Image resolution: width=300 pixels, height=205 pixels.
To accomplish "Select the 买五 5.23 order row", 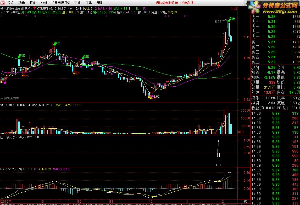I will (x=275, y=62).
